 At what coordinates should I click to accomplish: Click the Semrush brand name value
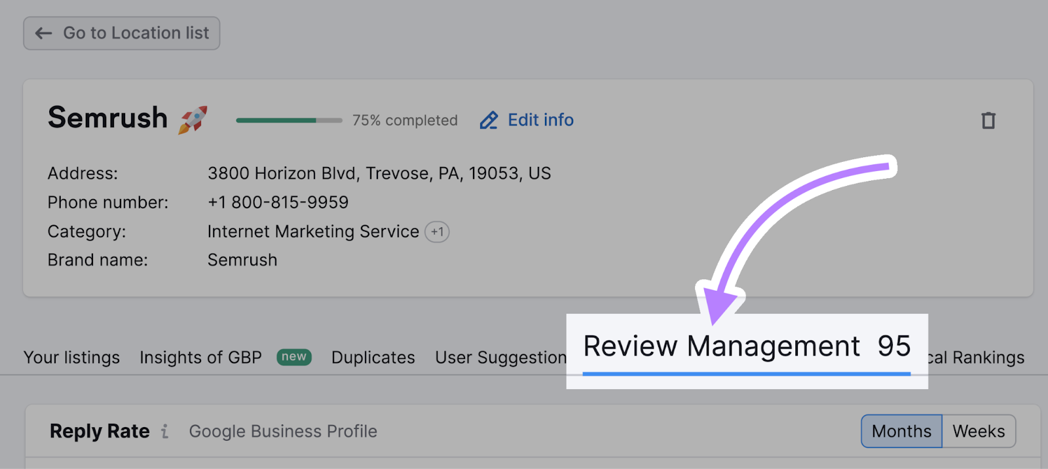click(x=242, y=260)
